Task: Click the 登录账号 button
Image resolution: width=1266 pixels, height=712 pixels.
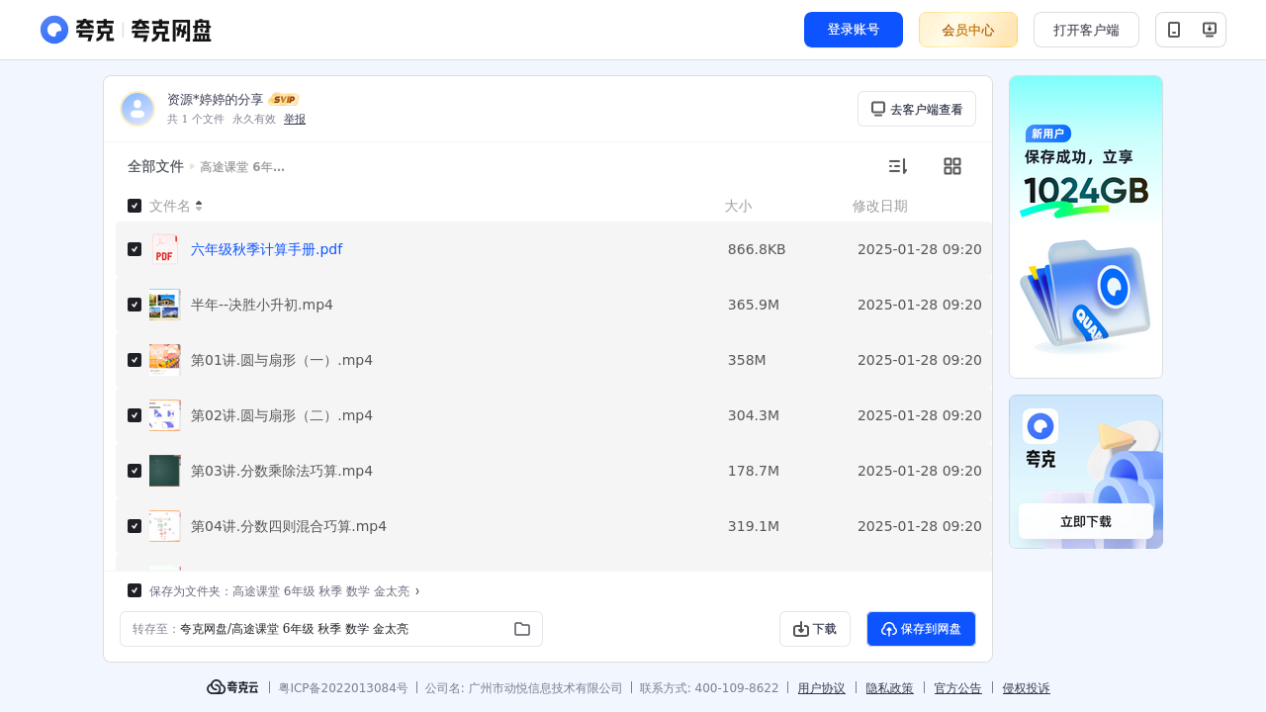Action: click(854, 30)
